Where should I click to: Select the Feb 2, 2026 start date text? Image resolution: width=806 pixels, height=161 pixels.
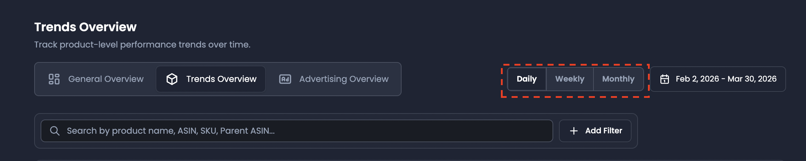coord(697,79)
